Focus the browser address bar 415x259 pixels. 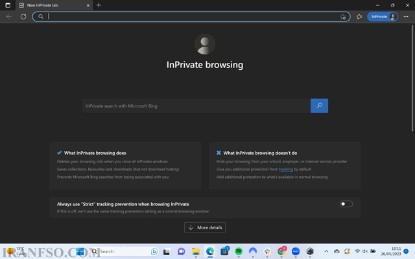191,17
